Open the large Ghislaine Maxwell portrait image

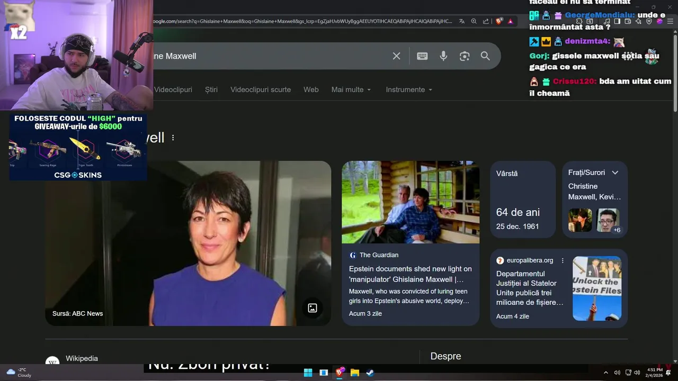point(188,243)
